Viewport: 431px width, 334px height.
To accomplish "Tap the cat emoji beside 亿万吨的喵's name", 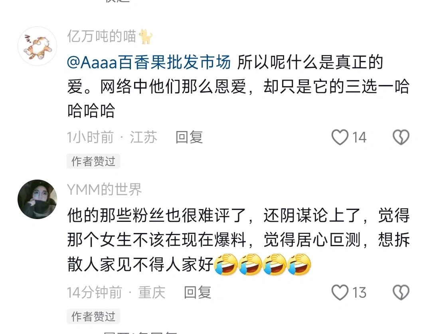I will (x=146, y=37).
